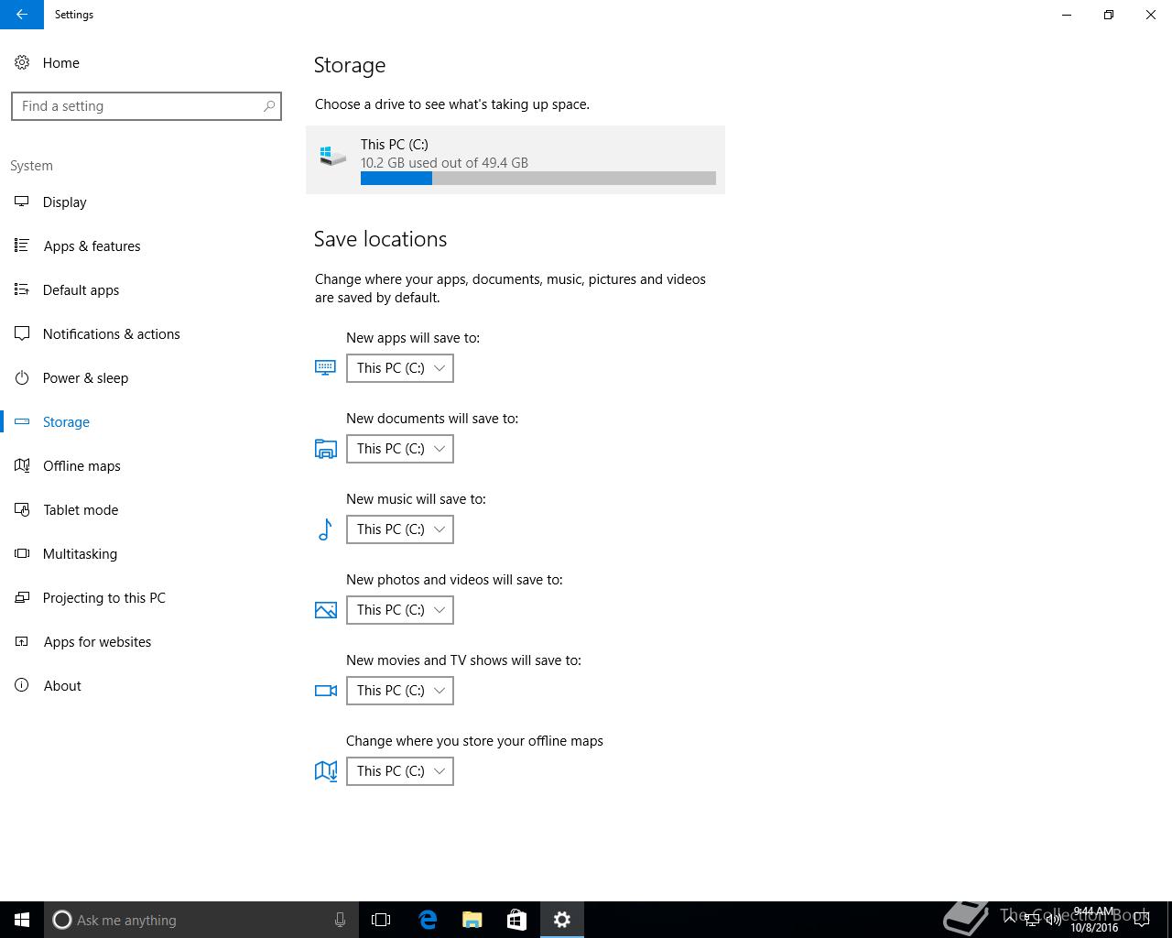Expand the new apps save location dropdown
The width and height of the screenshot is (1172, 938).
400,368
